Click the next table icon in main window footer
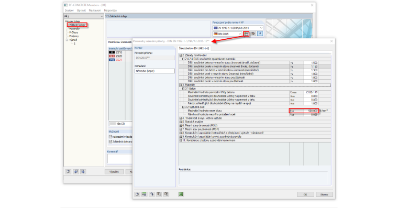398x208 pixels. pos(83,172)
